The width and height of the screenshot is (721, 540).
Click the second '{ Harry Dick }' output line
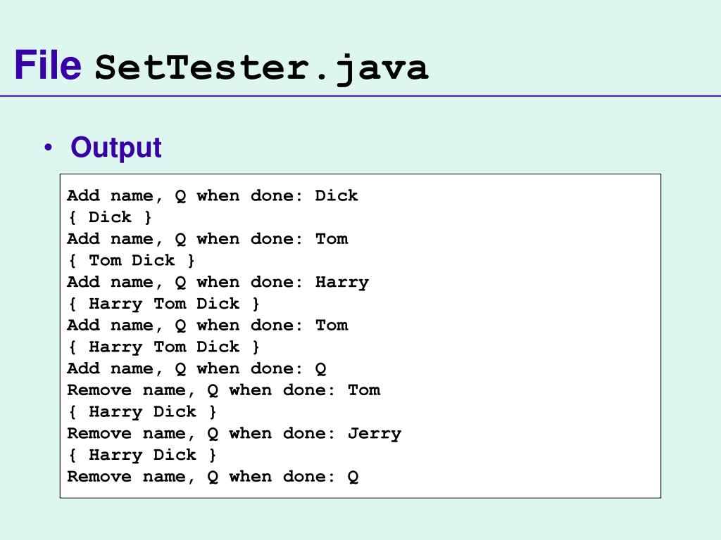point(142,455)
